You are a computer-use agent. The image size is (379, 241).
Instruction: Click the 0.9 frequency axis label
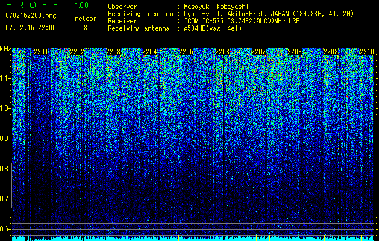[x=5, y=139]
